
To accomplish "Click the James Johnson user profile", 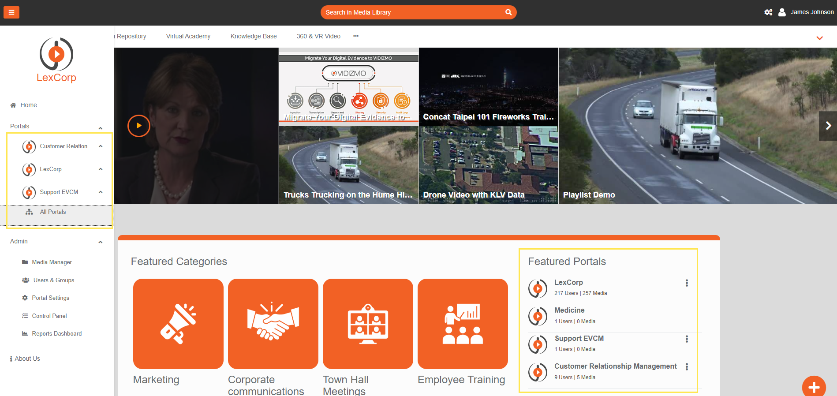I will [807, 12].
